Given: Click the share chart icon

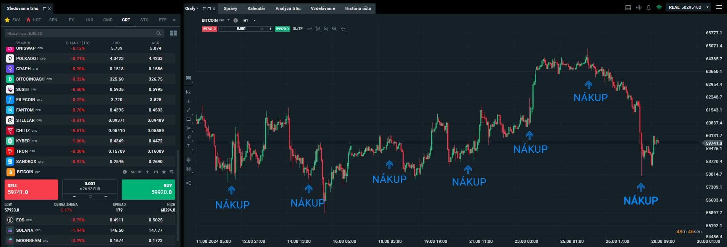Looking at the screenshot, I should point(189,183).
